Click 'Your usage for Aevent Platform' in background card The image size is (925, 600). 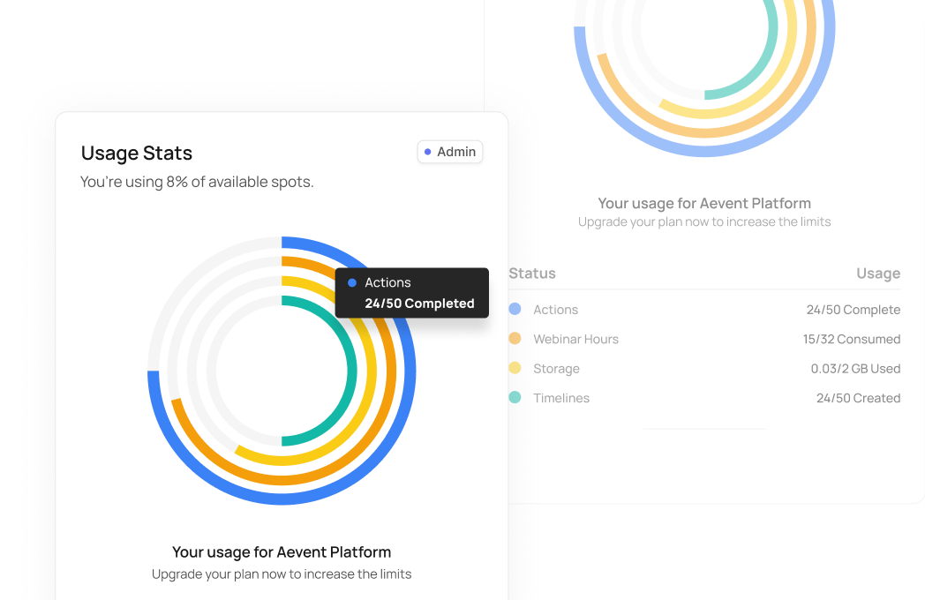(x=704, y=204)
